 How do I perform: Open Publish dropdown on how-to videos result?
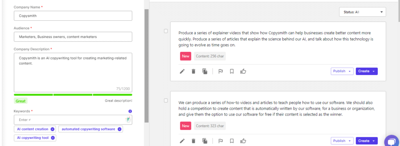pyautogui.click(x=342, y=141)
